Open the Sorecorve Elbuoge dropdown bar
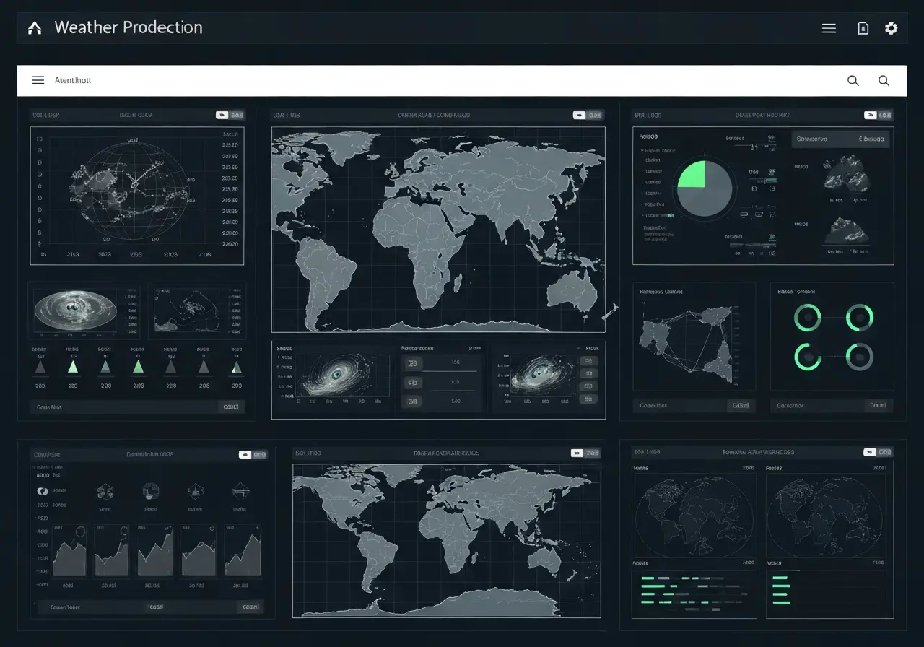This screenshot has height=647, width=924. coord(840,139)
